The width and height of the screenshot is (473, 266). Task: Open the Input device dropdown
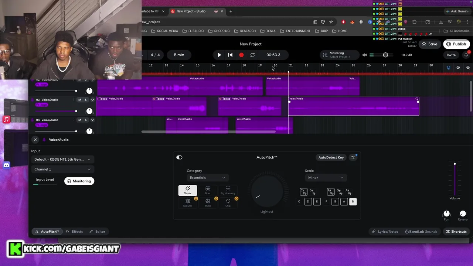coord(62,159)
